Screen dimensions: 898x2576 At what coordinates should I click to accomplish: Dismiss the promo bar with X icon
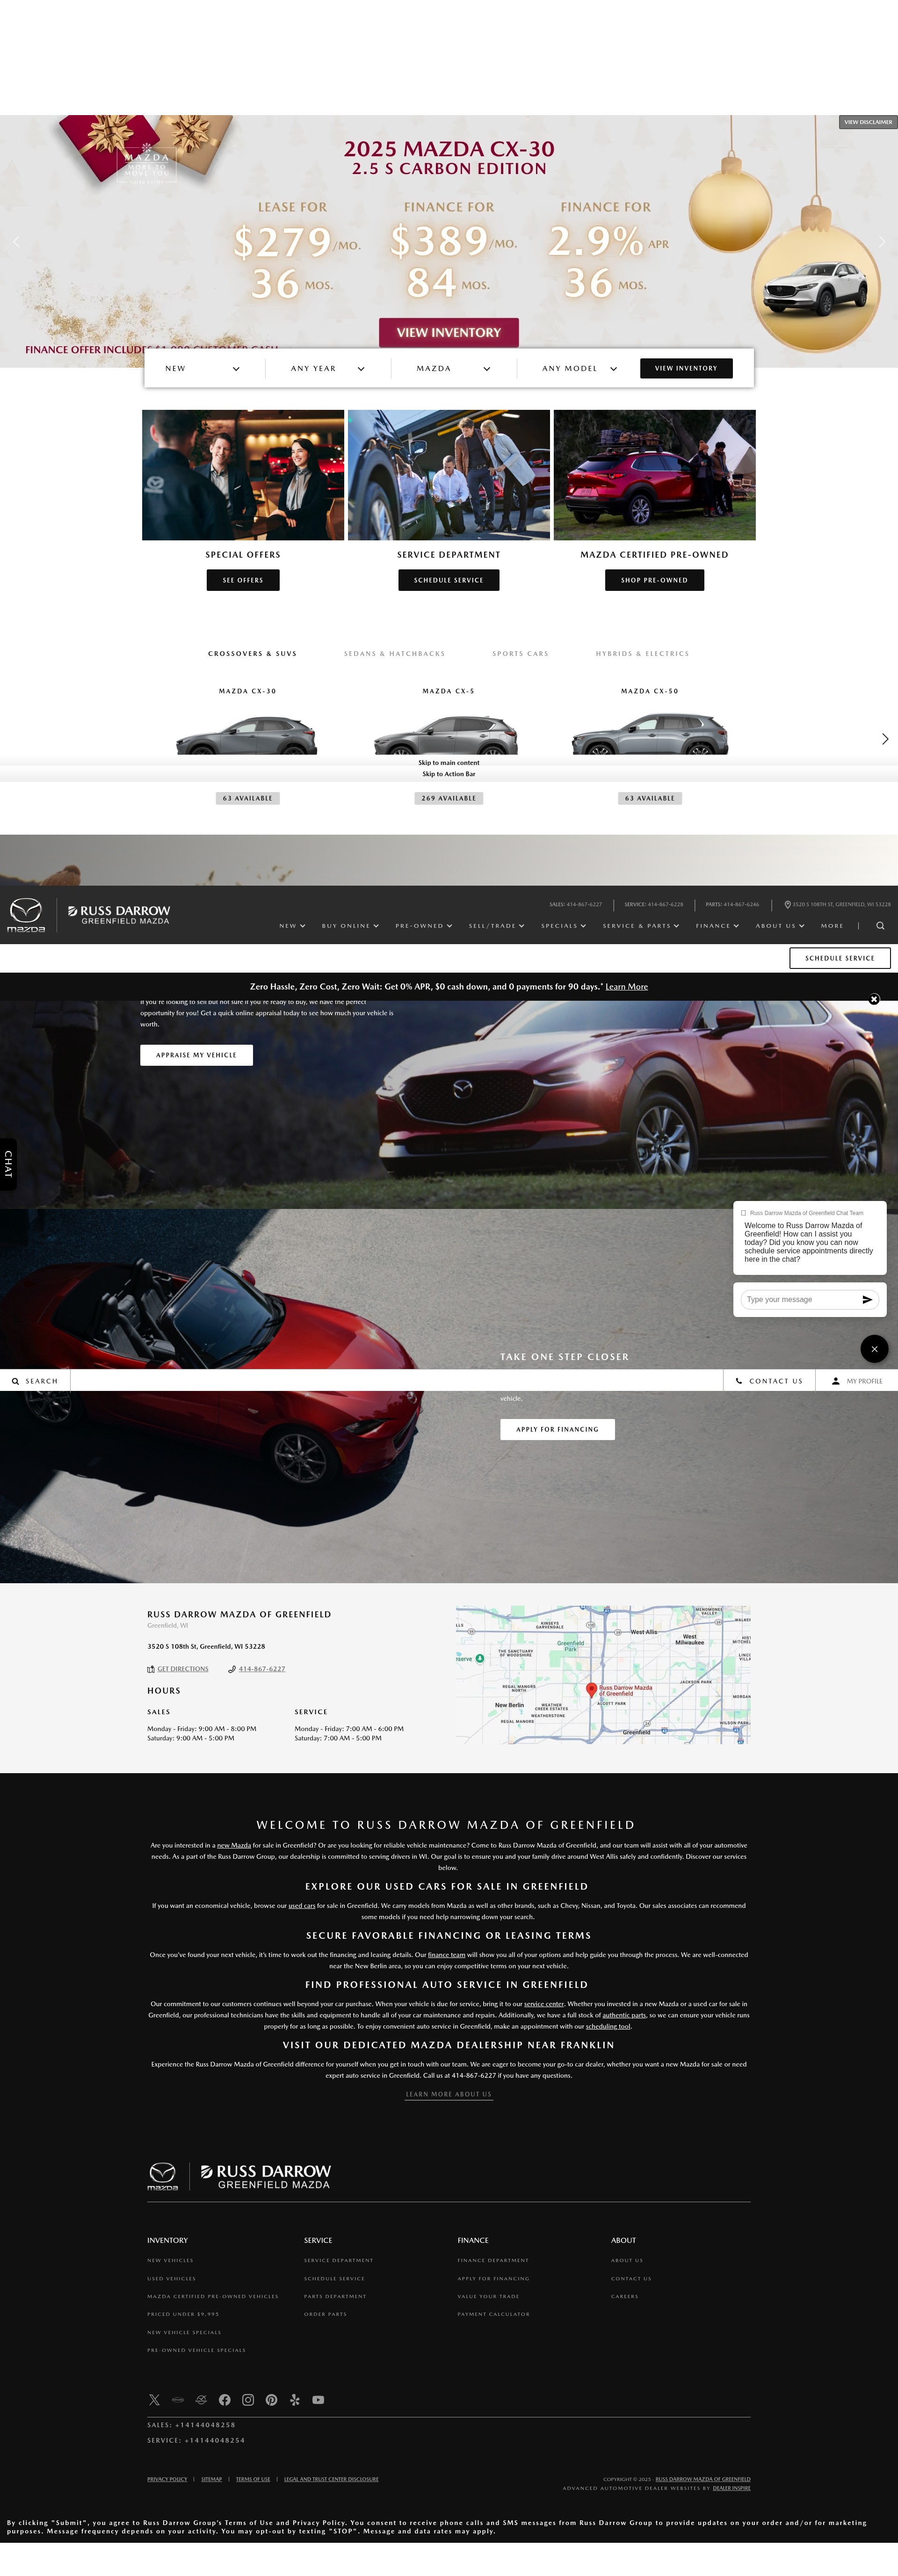874,999
